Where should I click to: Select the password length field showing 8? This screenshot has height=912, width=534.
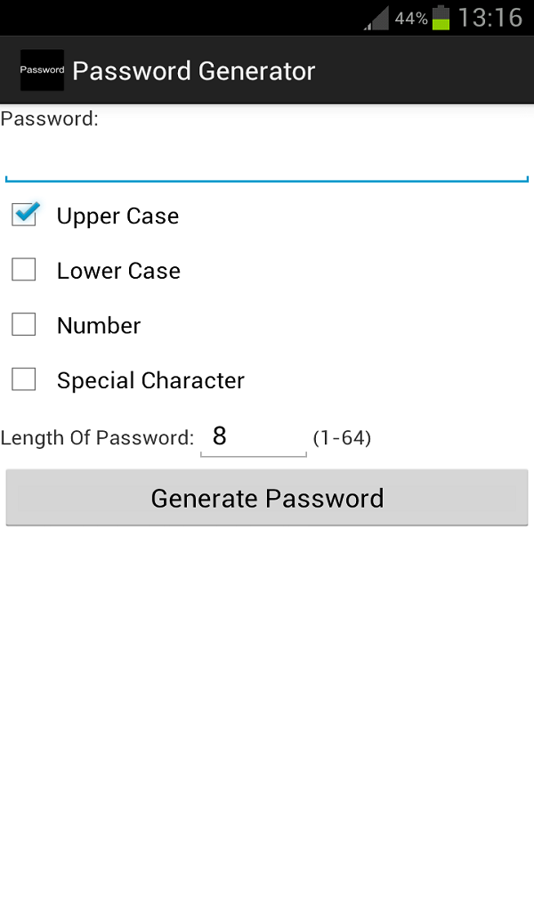[x=253, y=436]
